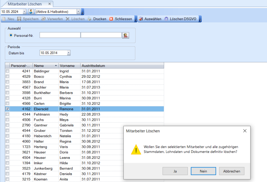Click the Drucken toolbar label
Screen dimensions: 267x182
click(100, 19)
